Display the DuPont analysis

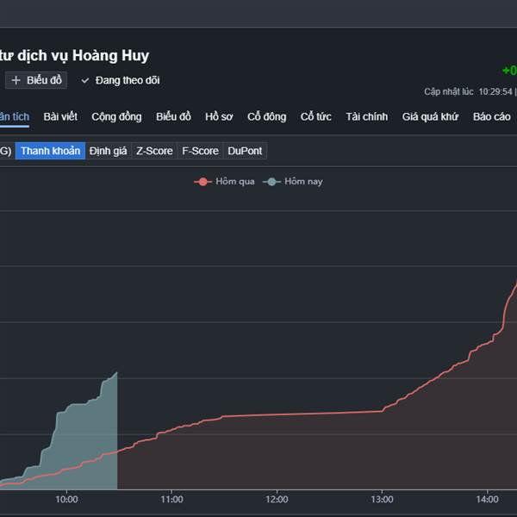coord(245,151)
